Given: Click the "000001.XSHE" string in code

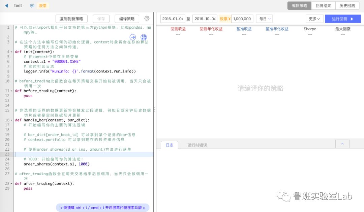Looking at the screenshot, I should [66, 62].
